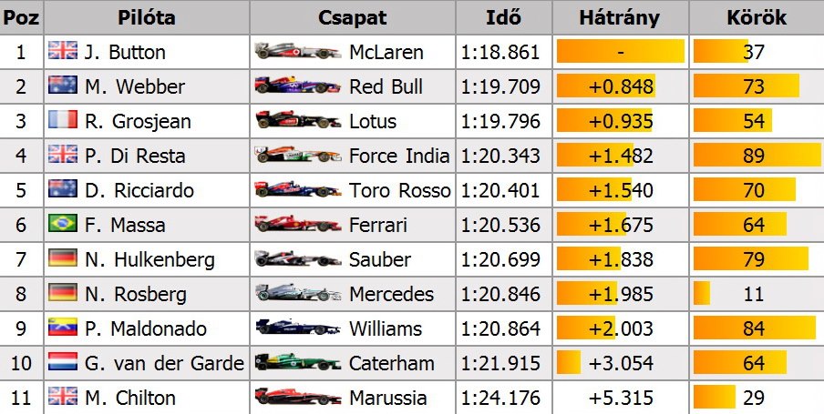Click the Caterham car icon
This screenshot has width=824, height=414.
297,363
